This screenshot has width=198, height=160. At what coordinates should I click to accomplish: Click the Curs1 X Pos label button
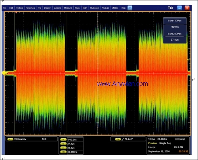coord(175,21)
